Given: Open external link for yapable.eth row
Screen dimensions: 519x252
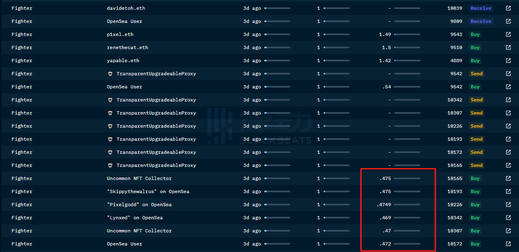Looking at the screenshot, I should click(x=508, y=61).
